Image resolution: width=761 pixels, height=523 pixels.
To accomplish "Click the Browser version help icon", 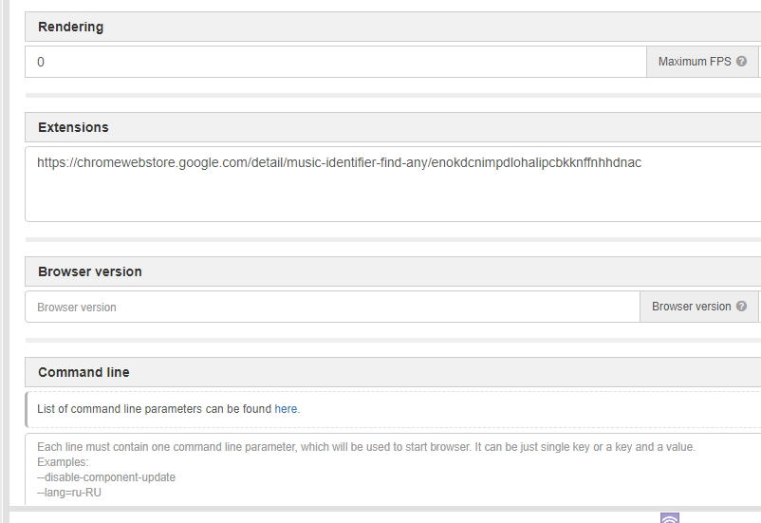I will click(x=741, y=306).
